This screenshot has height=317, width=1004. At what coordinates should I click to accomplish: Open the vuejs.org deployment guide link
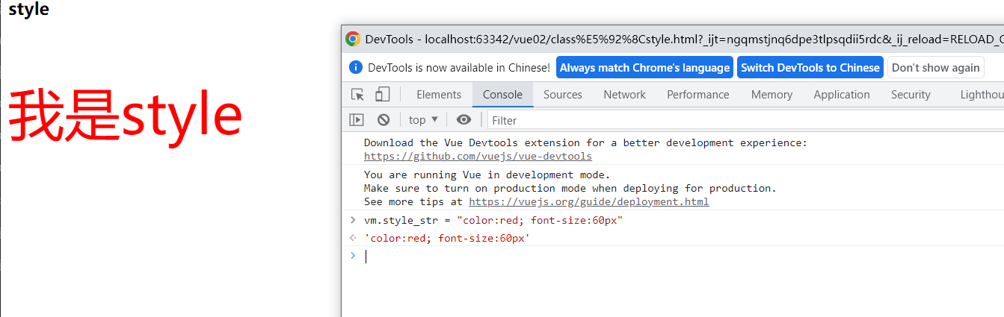pyautogui.click(x=588, y=202)
